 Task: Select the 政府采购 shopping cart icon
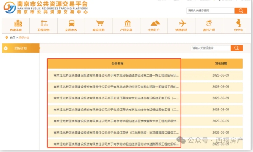pos(99,23)
